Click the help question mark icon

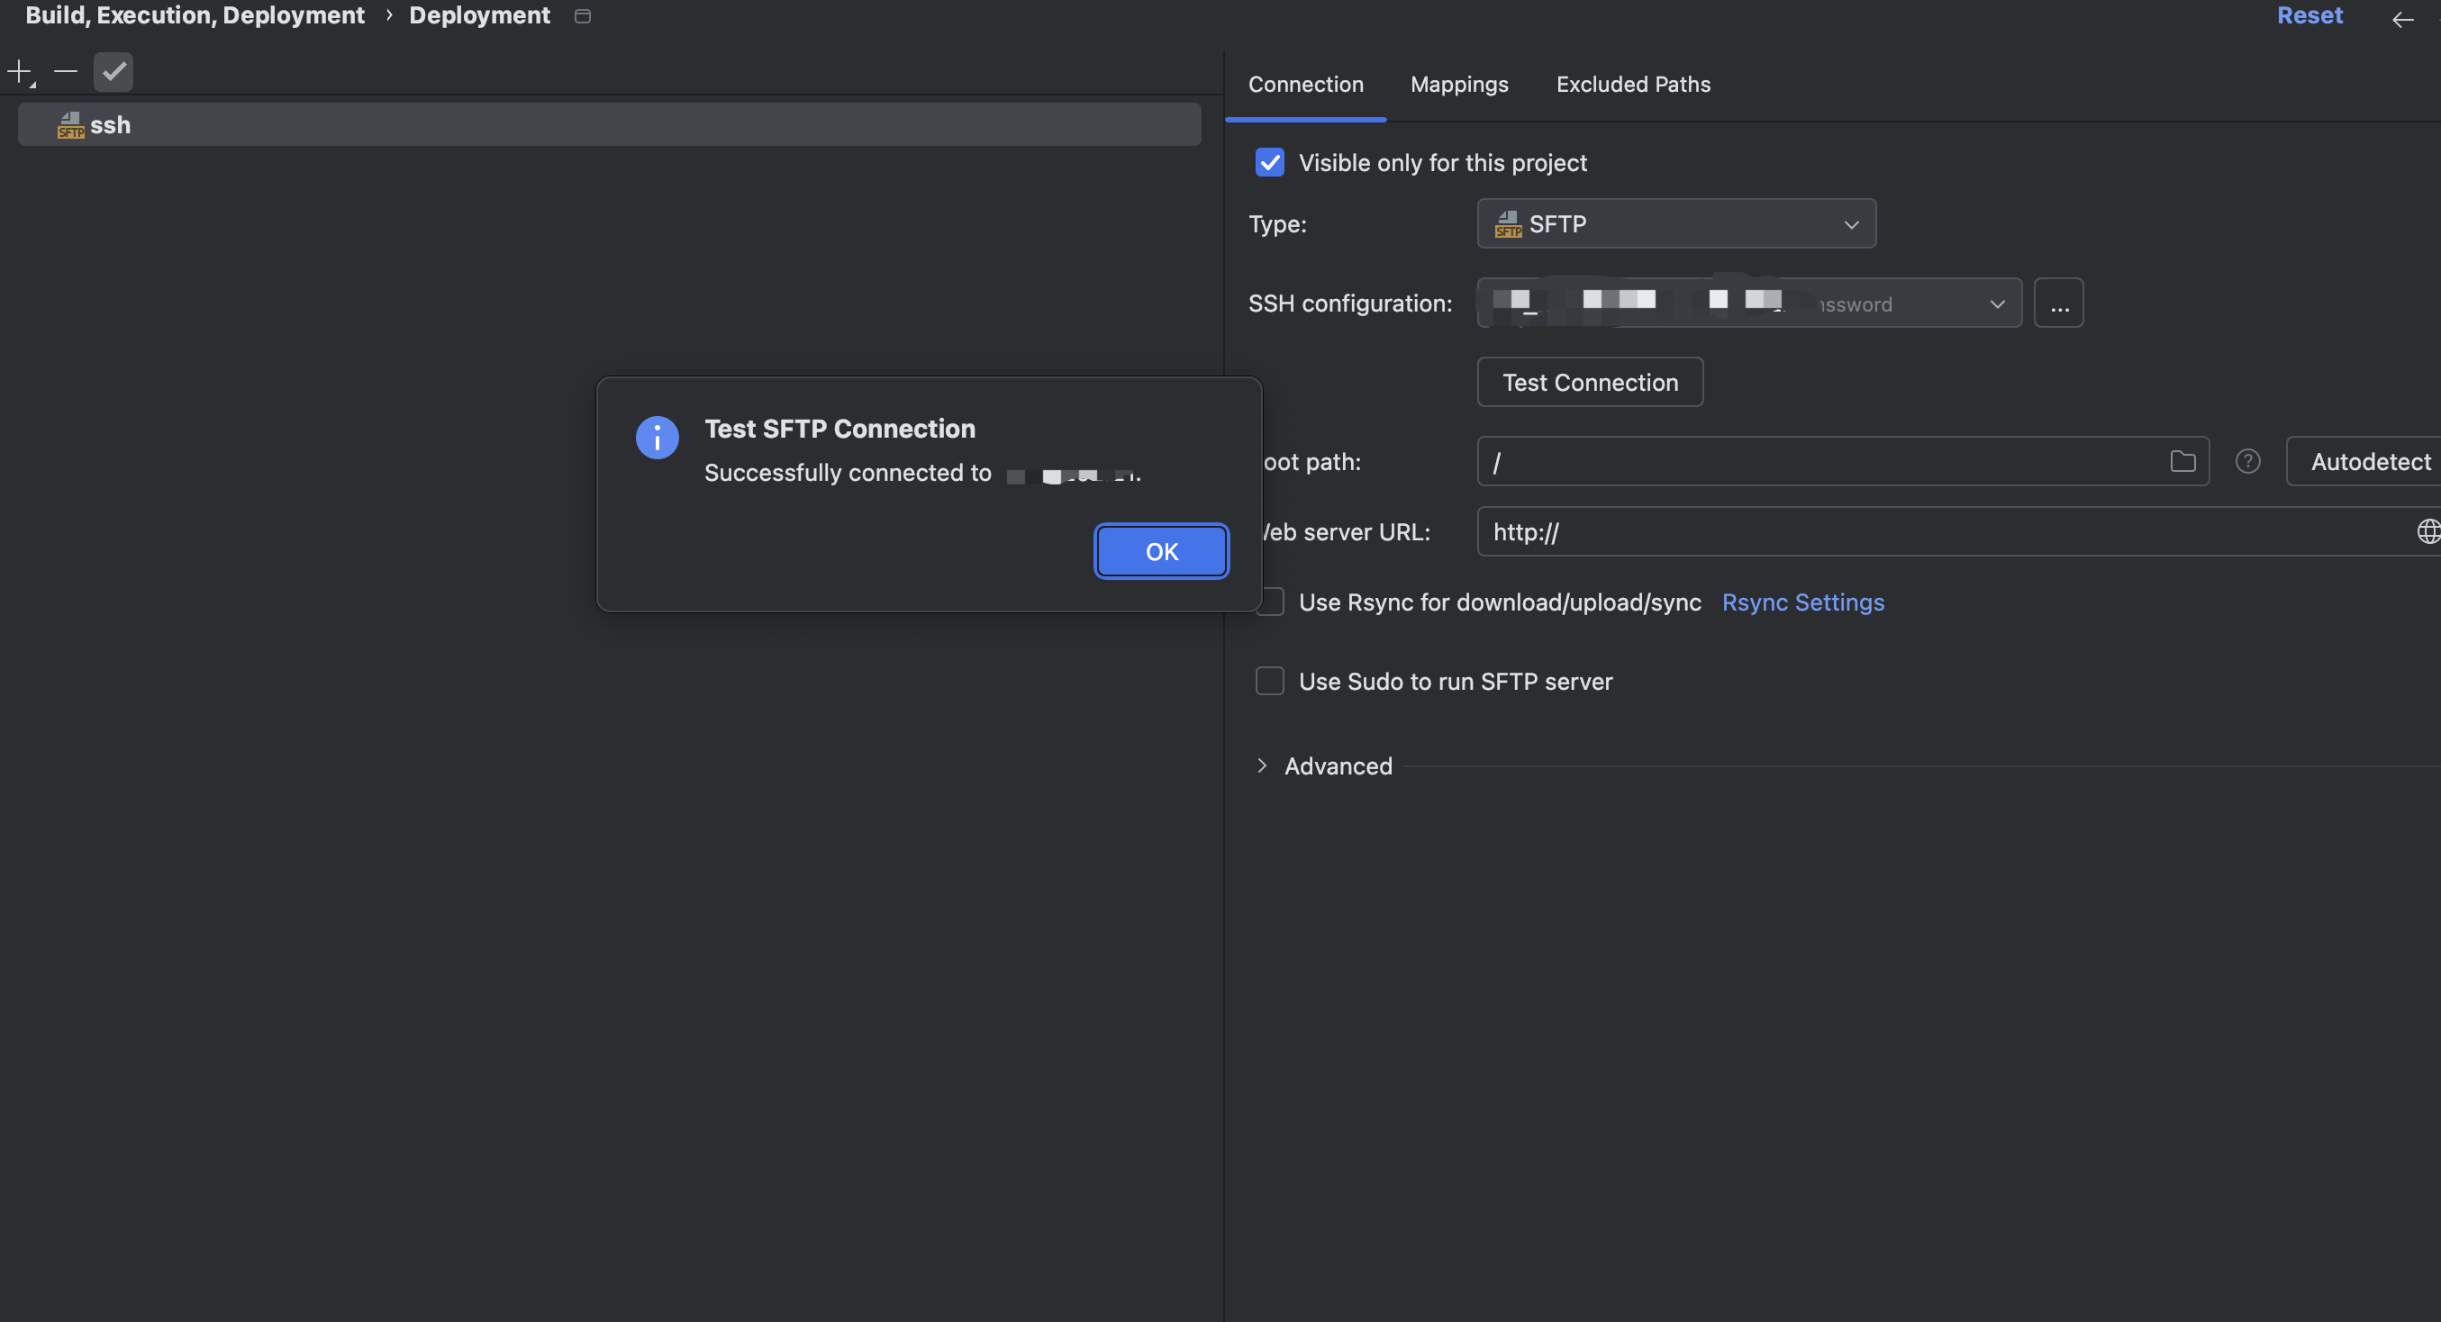coord(2247,461)
